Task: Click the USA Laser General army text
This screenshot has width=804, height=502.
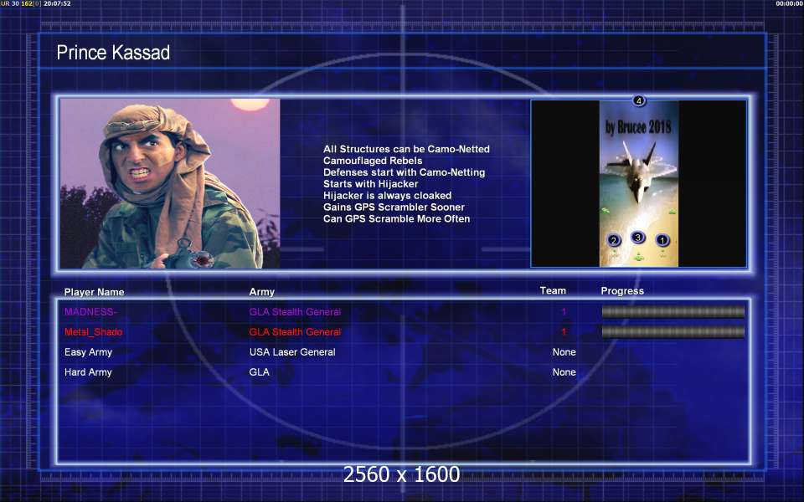Action: pos(292,352)
